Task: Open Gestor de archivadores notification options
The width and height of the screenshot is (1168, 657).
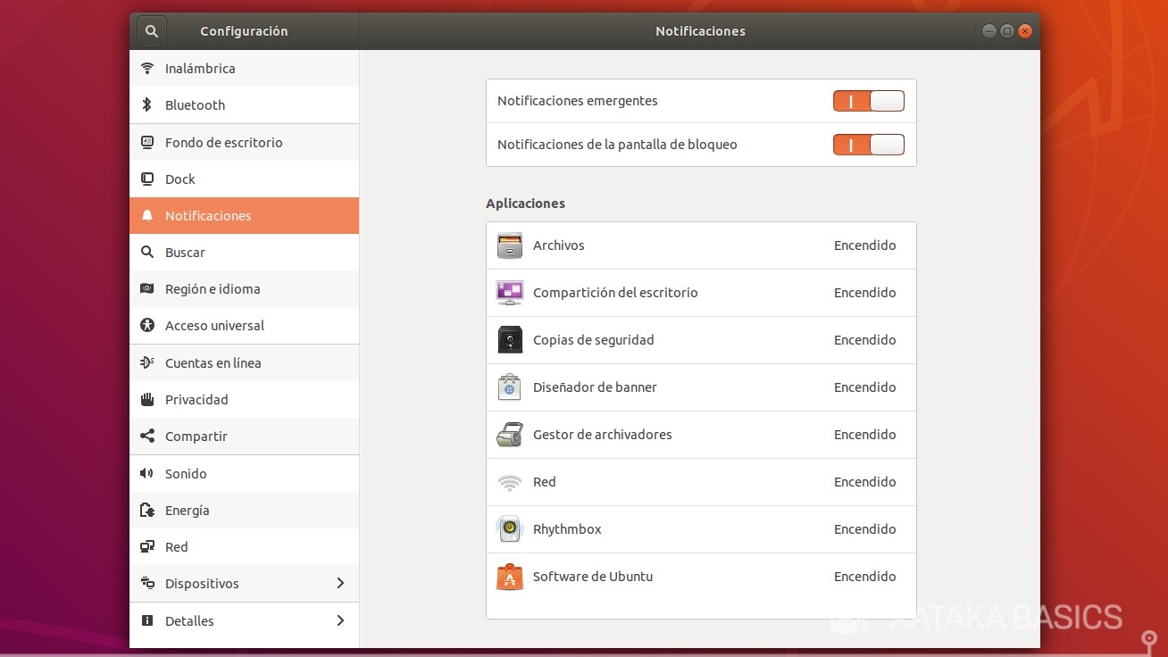Action: pyautogui.click(x=700, y=434)
